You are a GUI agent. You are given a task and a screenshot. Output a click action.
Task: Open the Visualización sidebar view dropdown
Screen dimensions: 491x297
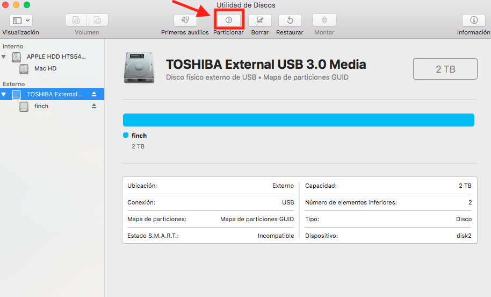tap(21, 20)
